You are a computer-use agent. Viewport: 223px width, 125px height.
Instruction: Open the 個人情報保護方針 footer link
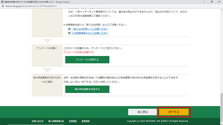pyautogui.click(x=56, y=121)
